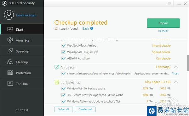Click the Start monitor icon in sidebar

pyautogui.click(x=10, y=29)
